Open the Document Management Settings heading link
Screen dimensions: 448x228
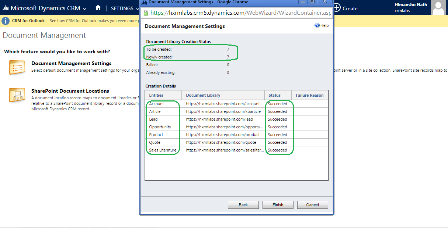click(x=72, y=63)
